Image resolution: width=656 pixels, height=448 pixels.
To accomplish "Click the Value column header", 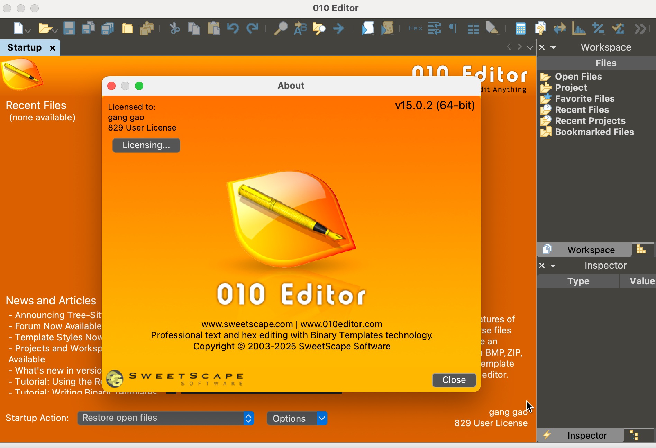I will pyautogui.click(x=638, y=281).
